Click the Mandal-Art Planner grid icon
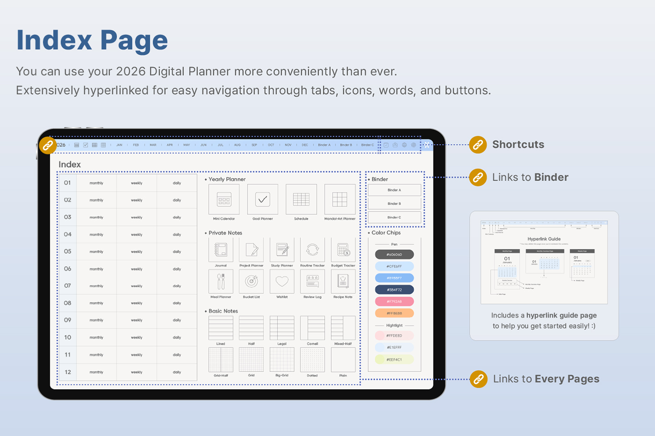 tap(340, 200)
